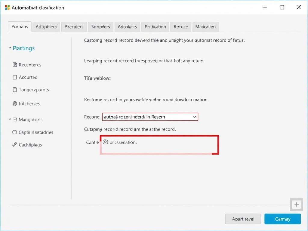Image resolution: width=308 pixels, height=231 pixels.
Task: Toggle the onasserlation option icon
Action: (105, 142)
